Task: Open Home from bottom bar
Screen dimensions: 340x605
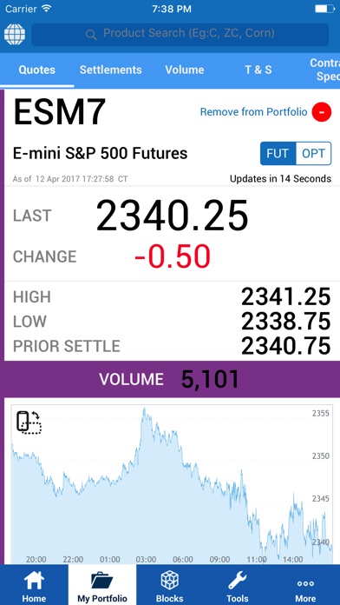Action: pyautogui.click(x=34, y=586)
